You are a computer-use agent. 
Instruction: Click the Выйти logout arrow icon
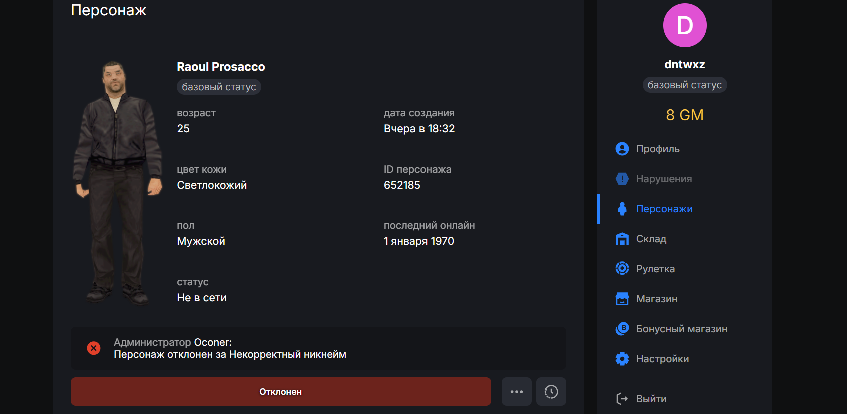click(622, 399)
